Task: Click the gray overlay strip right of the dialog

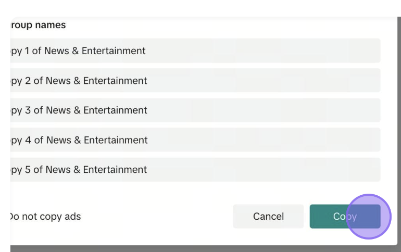Action: tap(399, 128)
